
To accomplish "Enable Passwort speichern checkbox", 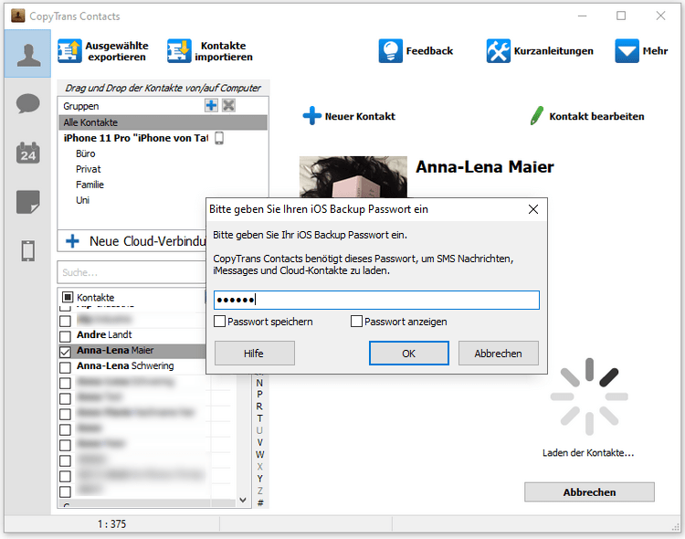I will click(x=220, y=322).
